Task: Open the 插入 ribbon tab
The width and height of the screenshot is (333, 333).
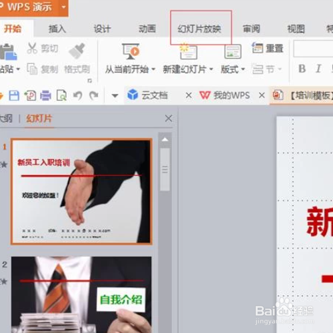Action: pos(57,29)
